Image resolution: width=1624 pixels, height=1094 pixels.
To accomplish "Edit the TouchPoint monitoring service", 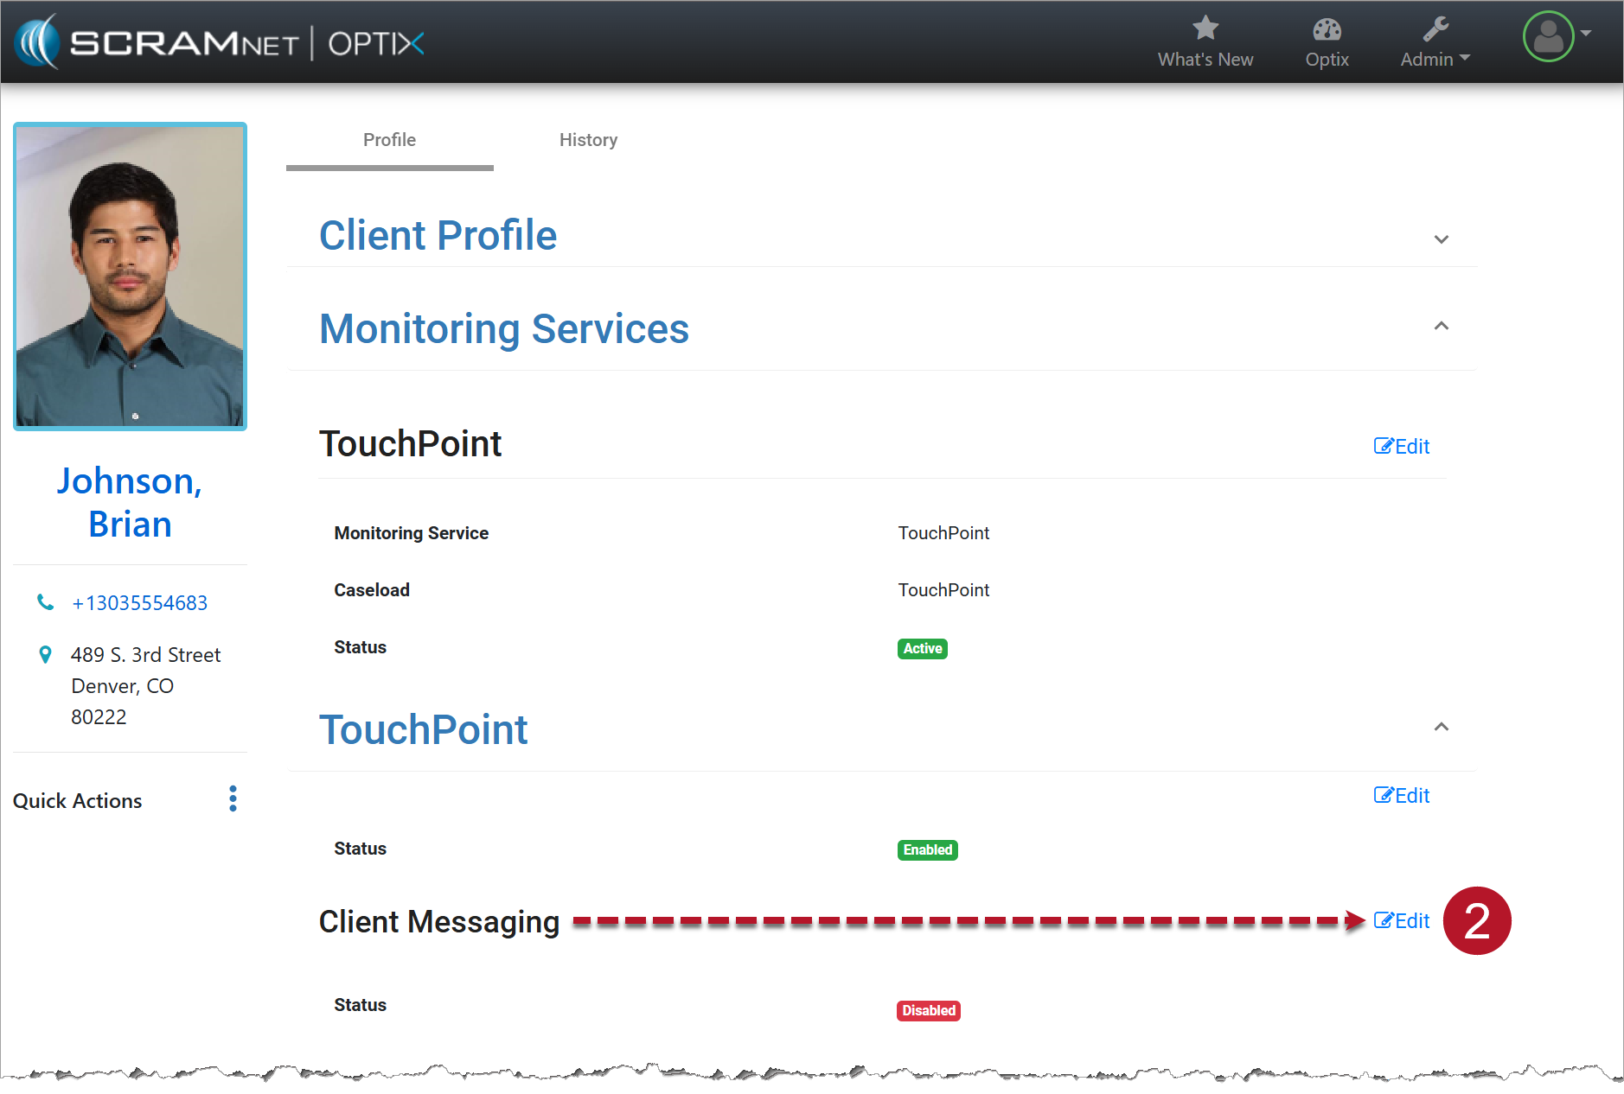I will [x=1402, y=447].
